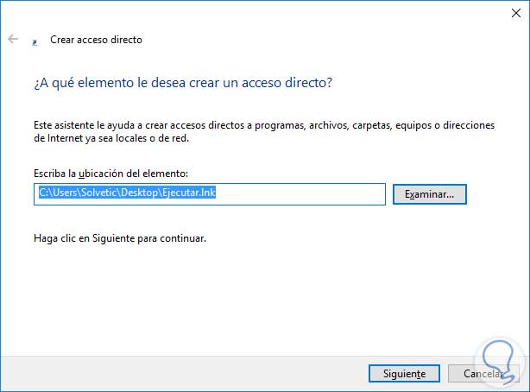Click the empty title bar area of the window

(x=259, y=12)
